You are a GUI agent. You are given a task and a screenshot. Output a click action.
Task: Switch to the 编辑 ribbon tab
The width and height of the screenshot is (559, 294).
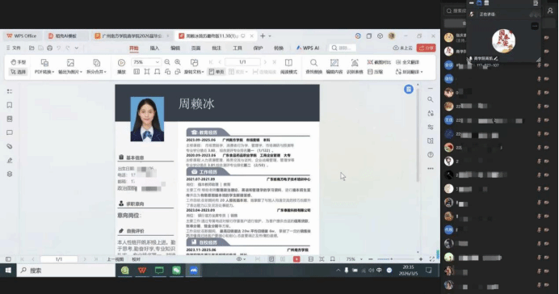175,48
